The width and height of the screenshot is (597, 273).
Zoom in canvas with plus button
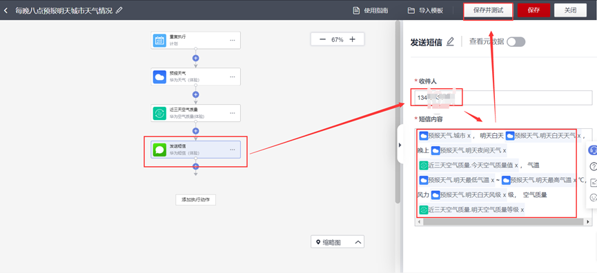[352, 39]
